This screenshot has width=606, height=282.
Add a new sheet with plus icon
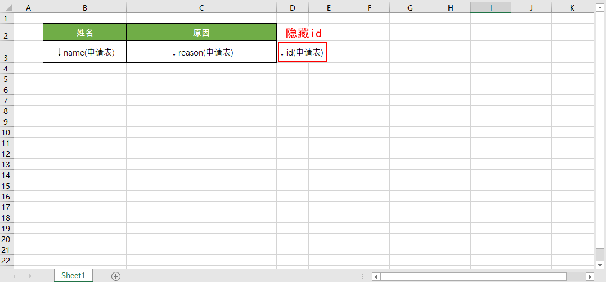point(116,276)
